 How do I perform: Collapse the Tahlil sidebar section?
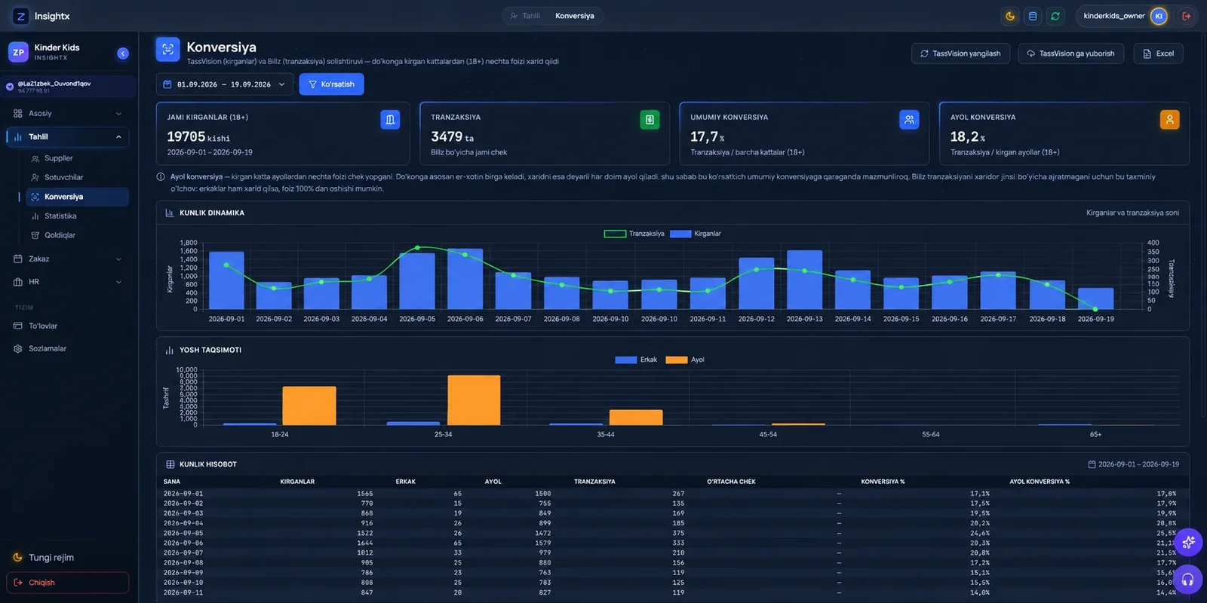coord(68,136)
